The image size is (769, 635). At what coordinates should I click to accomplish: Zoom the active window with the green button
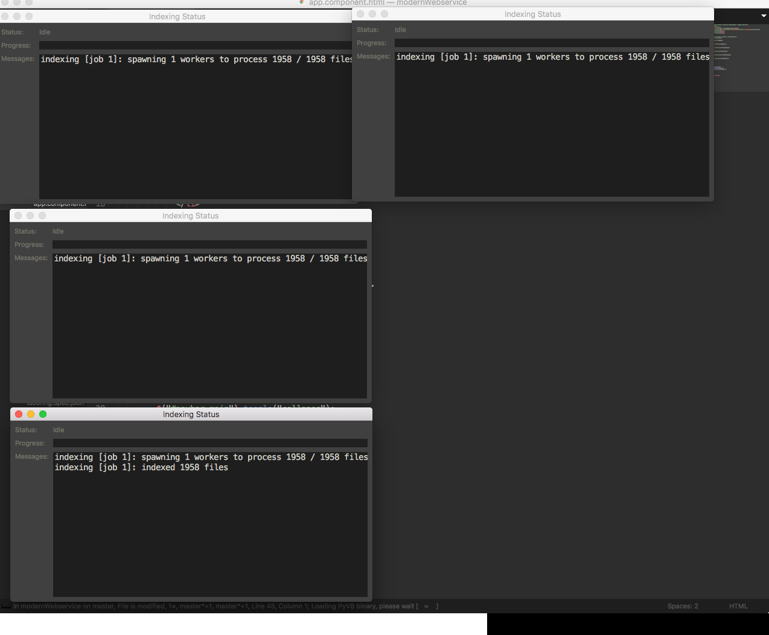pos(43,414)
